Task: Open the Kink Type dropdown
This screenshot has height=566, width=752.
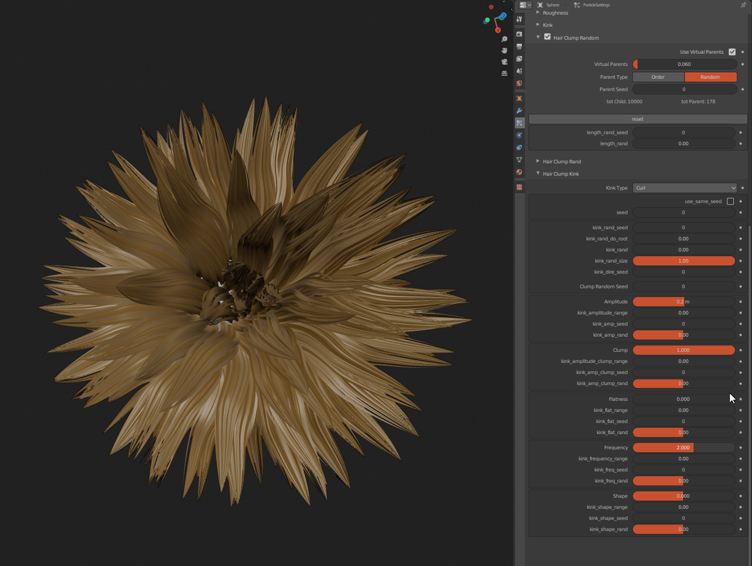Action: click(x=684, y=188)
